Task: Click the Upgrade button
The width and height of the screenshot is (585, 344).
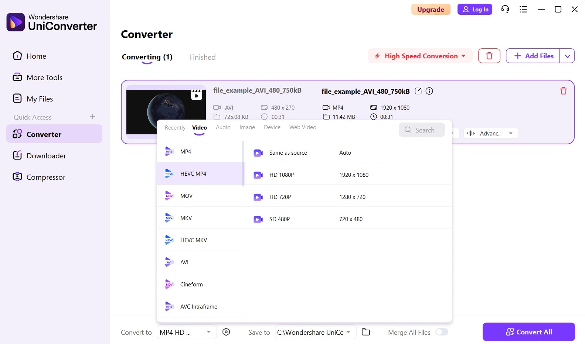Action: pos(431,9)
